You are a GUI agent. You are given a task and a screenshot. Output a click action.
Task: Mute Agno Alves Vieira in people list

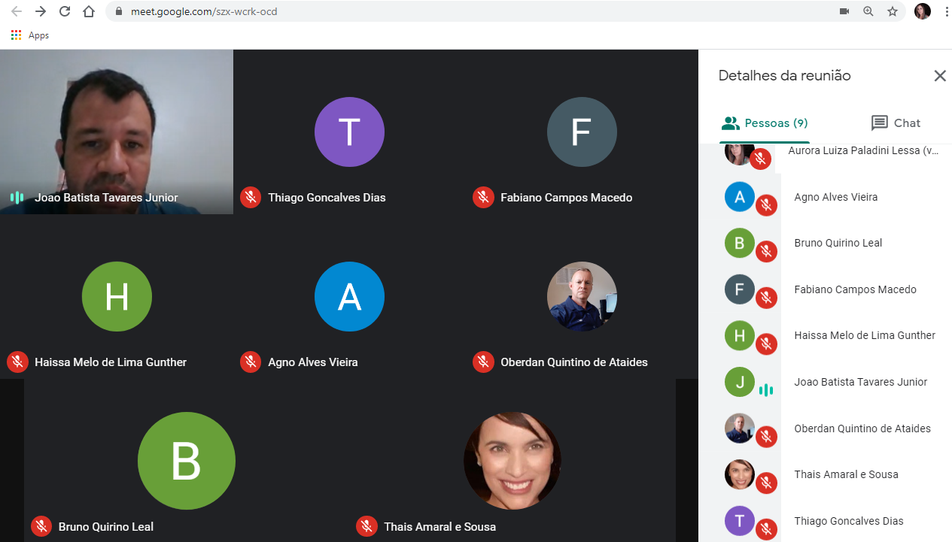click(766, 204)
